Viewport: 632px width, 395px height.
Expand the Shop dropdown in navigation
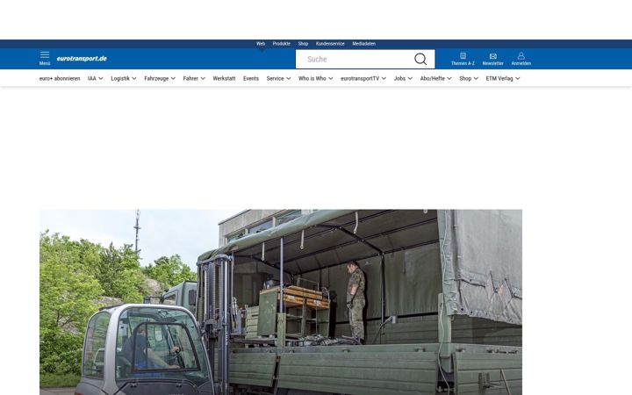[469, 79]
